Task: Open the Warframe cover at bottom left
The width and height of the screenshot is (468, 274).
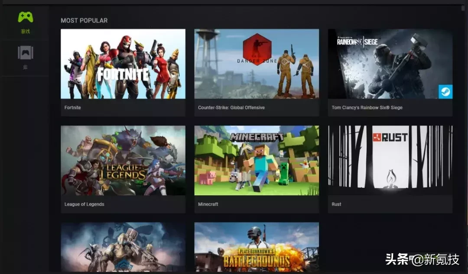Action: 123,247
